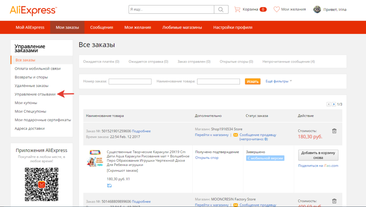This screenshot has width=366, height=207.
Task: Click the AliExpress app QR code
Action: pos(41,184)
